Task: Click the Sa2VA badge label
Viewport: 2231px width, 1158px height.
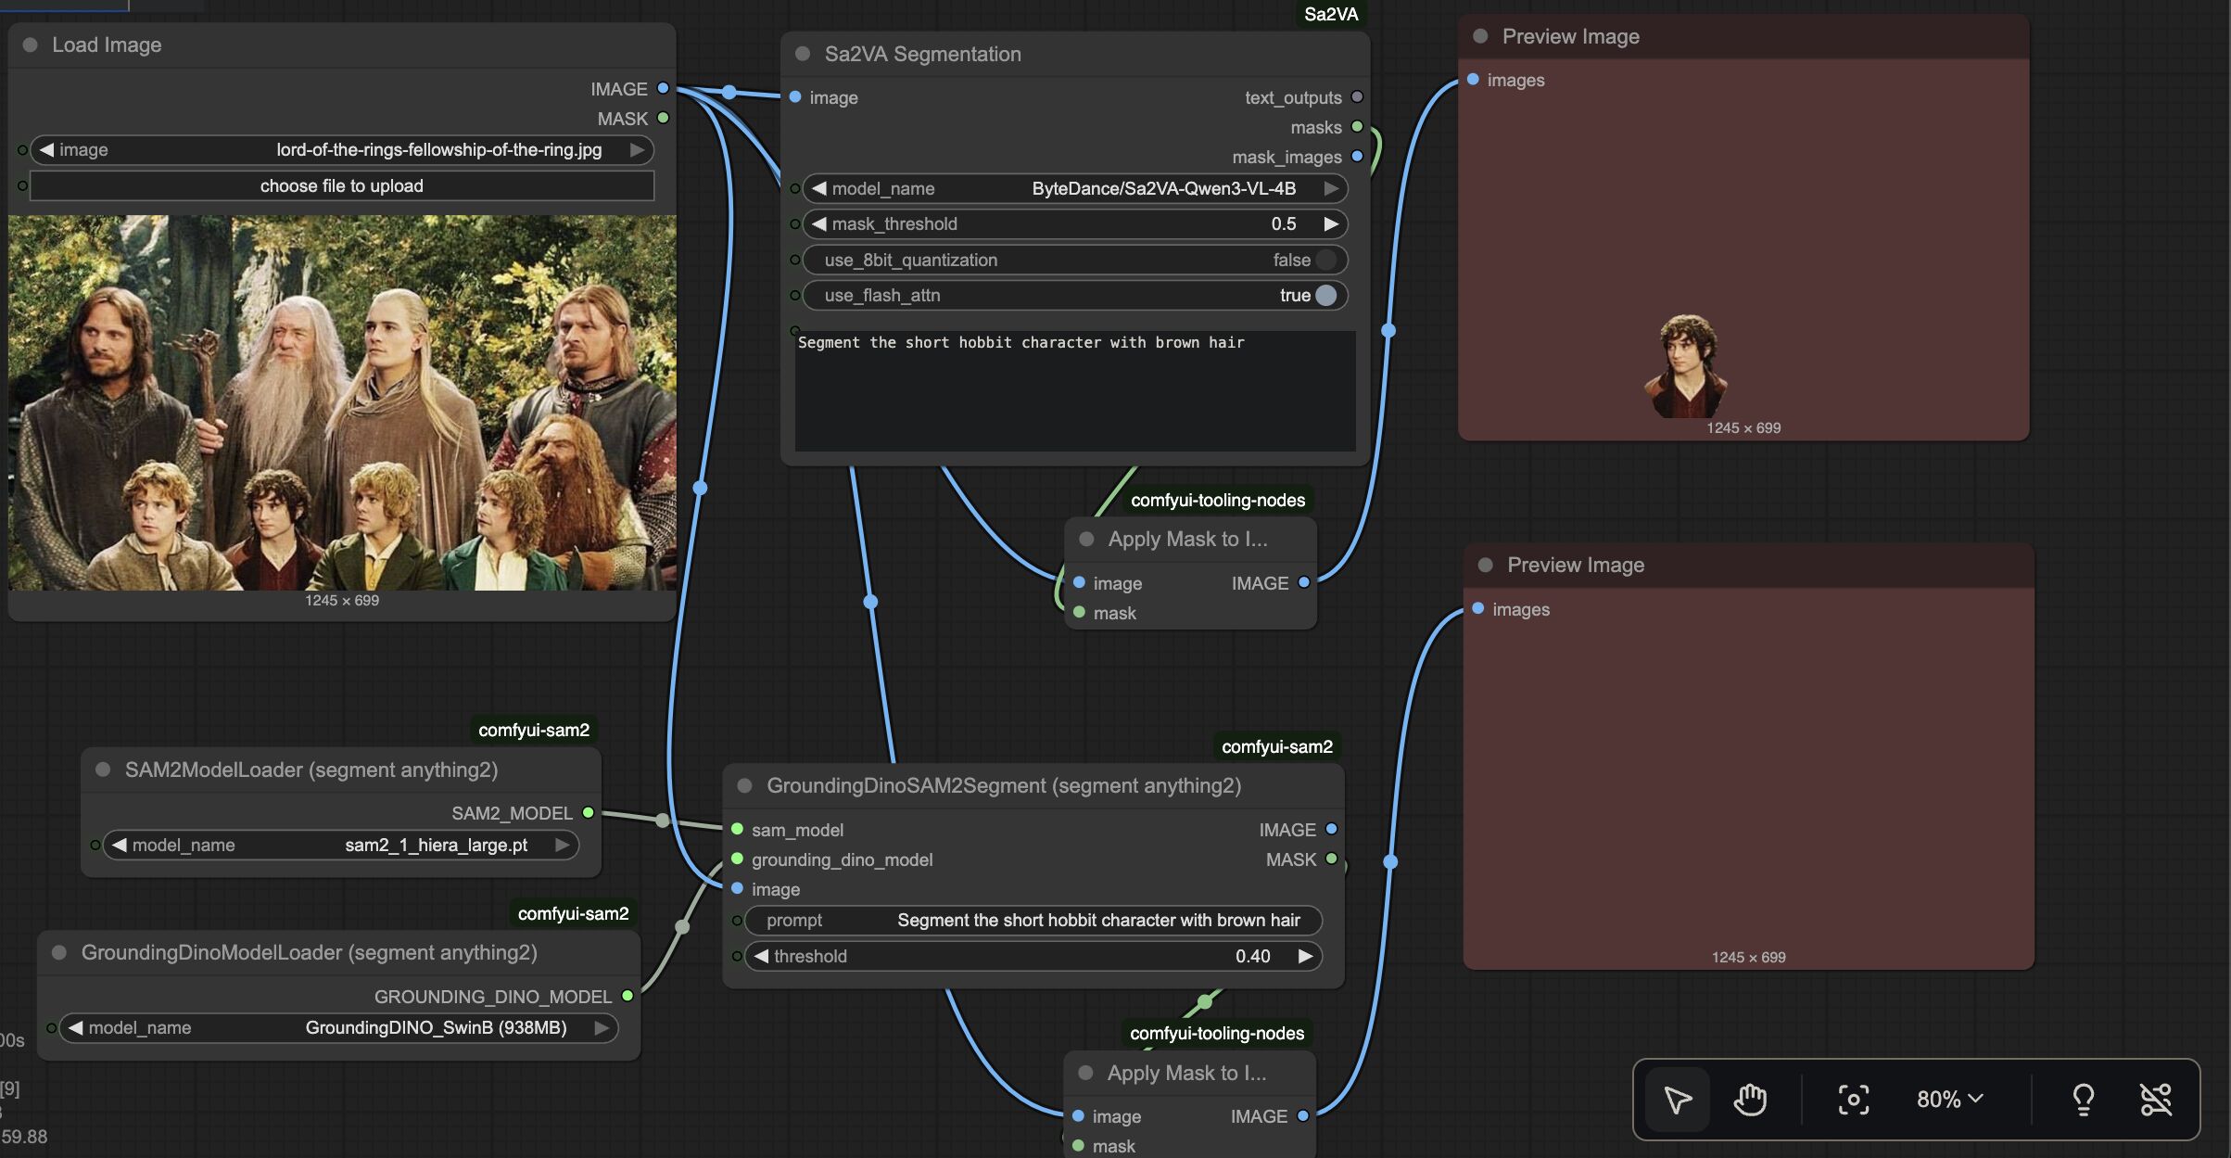Action: [1330, 14]
